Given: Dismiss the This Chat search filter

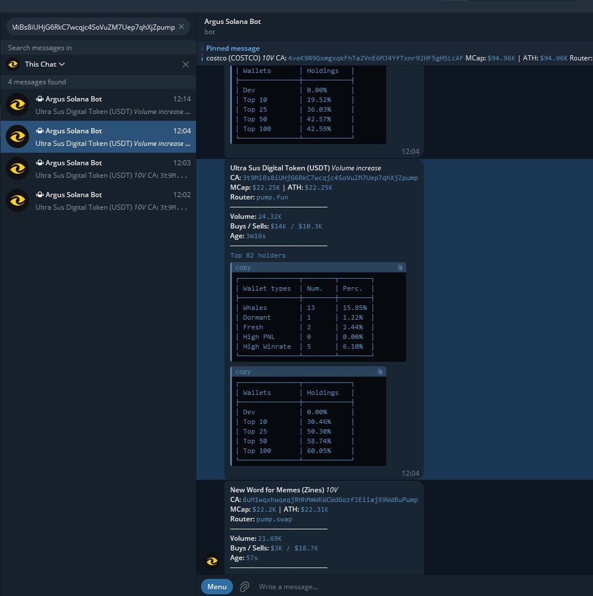Looking at the screenshot, I should coord(185,64).
